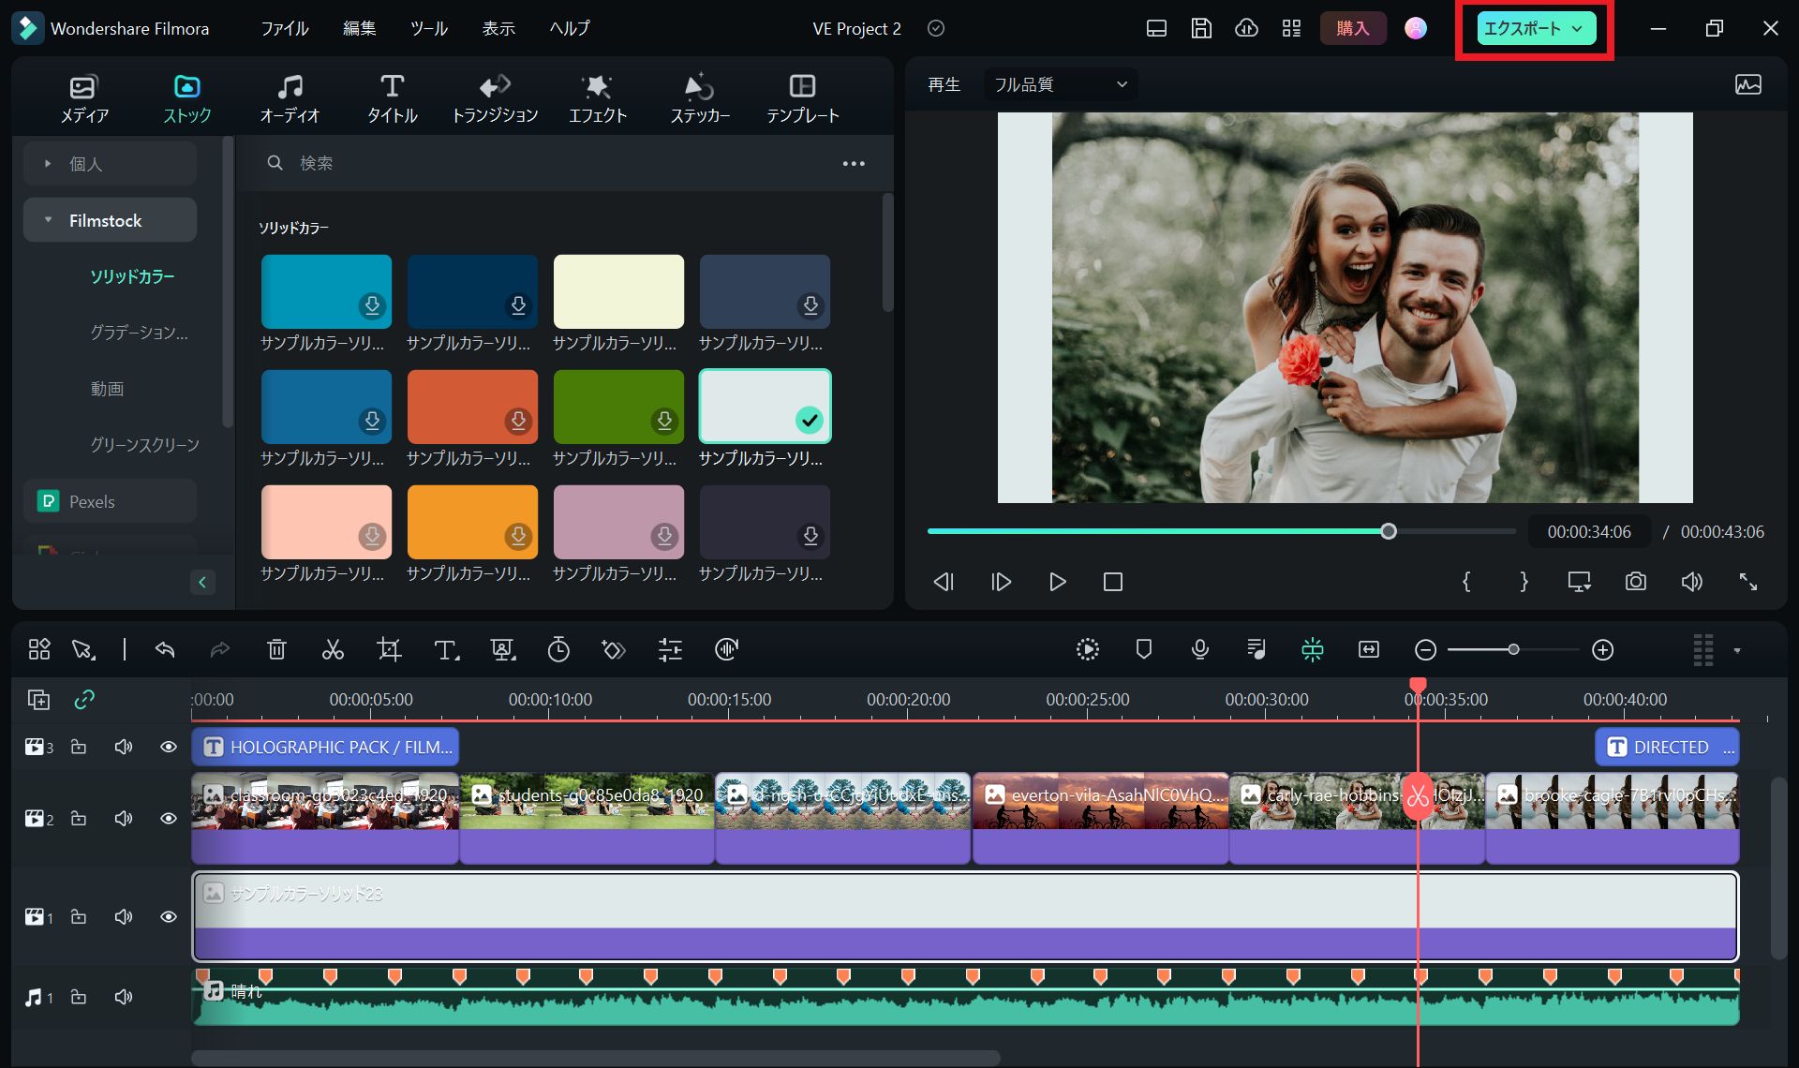Toggle lock on video track 2

pyautogui.click(x=79, y=819)
